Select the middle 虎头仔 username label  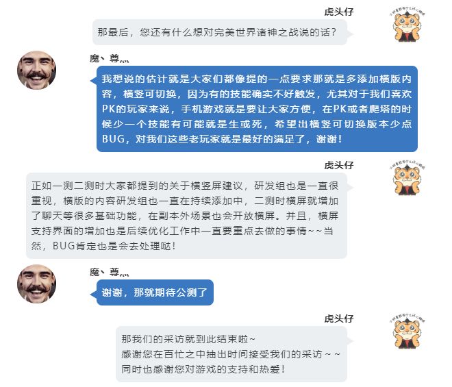[x=339, y=165]
